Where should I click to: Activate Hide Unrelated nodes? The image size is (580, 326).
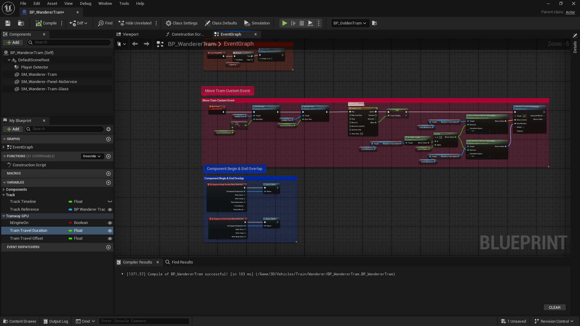pos(135,23)
